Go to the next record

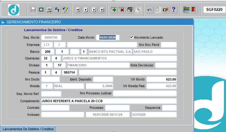94,10
